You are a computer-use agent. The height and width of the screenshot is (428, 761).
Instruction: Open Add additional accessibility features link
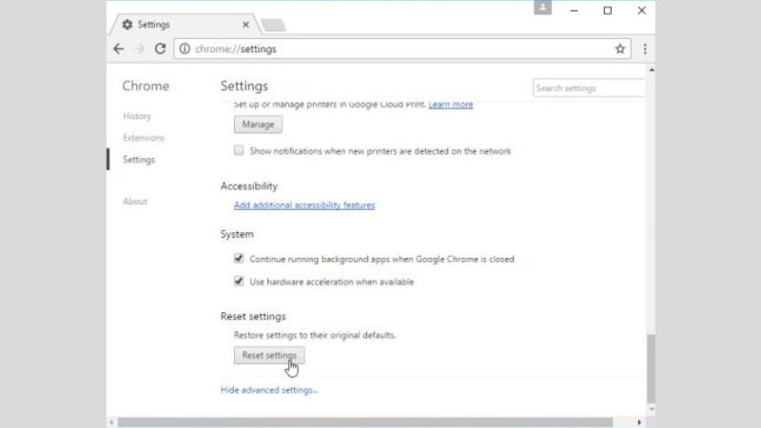pos(304,205)
